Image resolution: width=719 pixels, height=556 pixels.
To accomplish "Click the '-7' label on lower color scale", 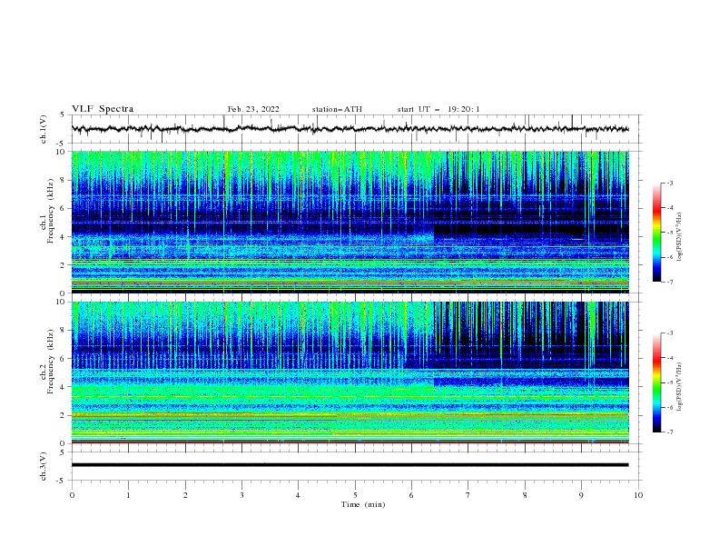I will (x=669, y=432).
